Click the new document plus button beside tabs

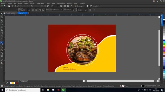point(29,13)
